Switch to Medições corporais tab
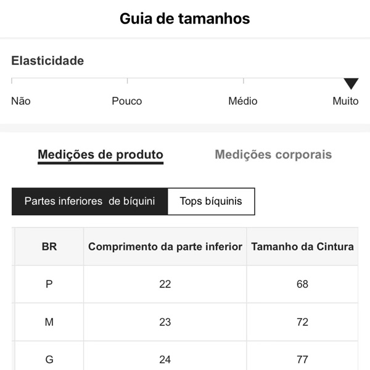Screen dimensions: 370x370 coord(273,155)
